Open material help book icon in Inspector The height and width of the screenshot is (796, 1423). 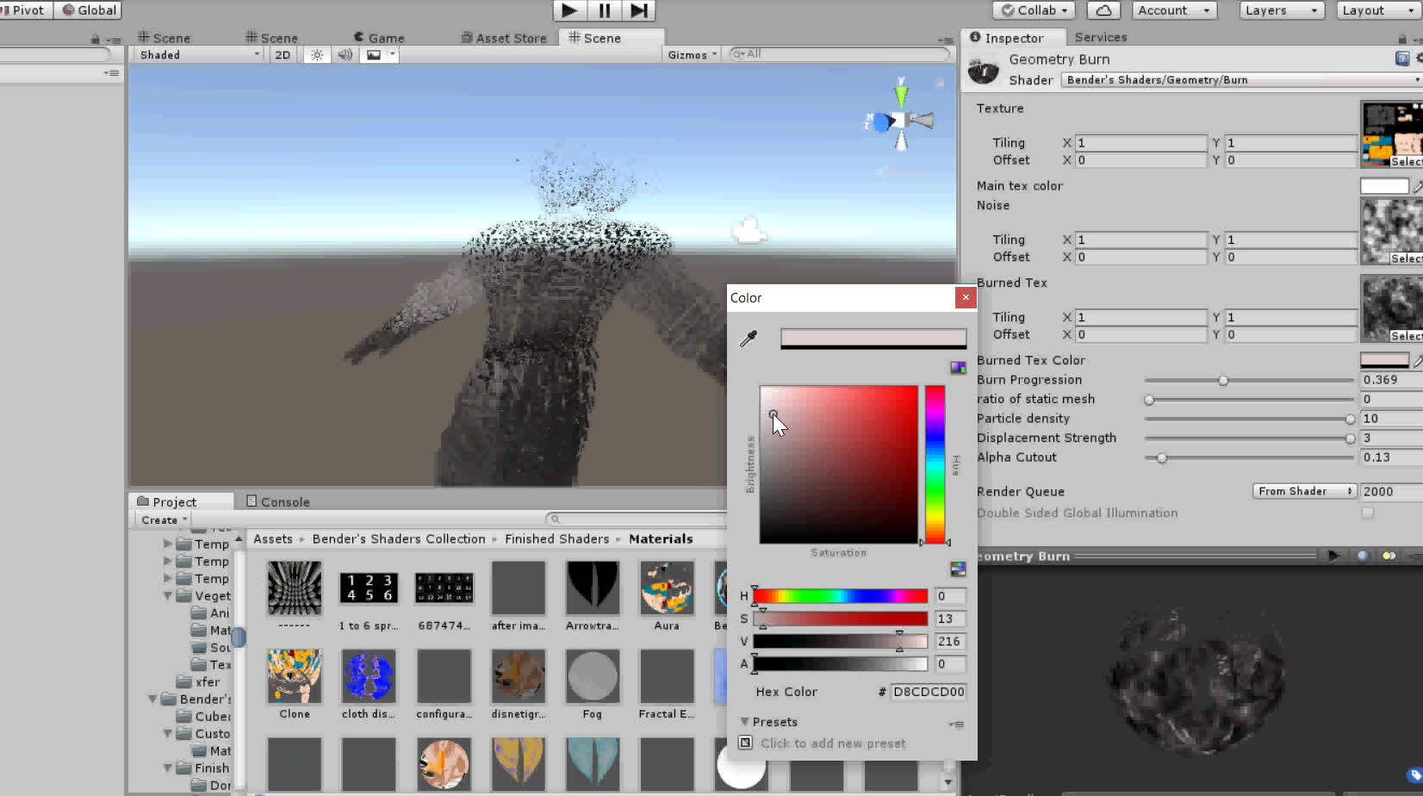(x=1402, y=59)
